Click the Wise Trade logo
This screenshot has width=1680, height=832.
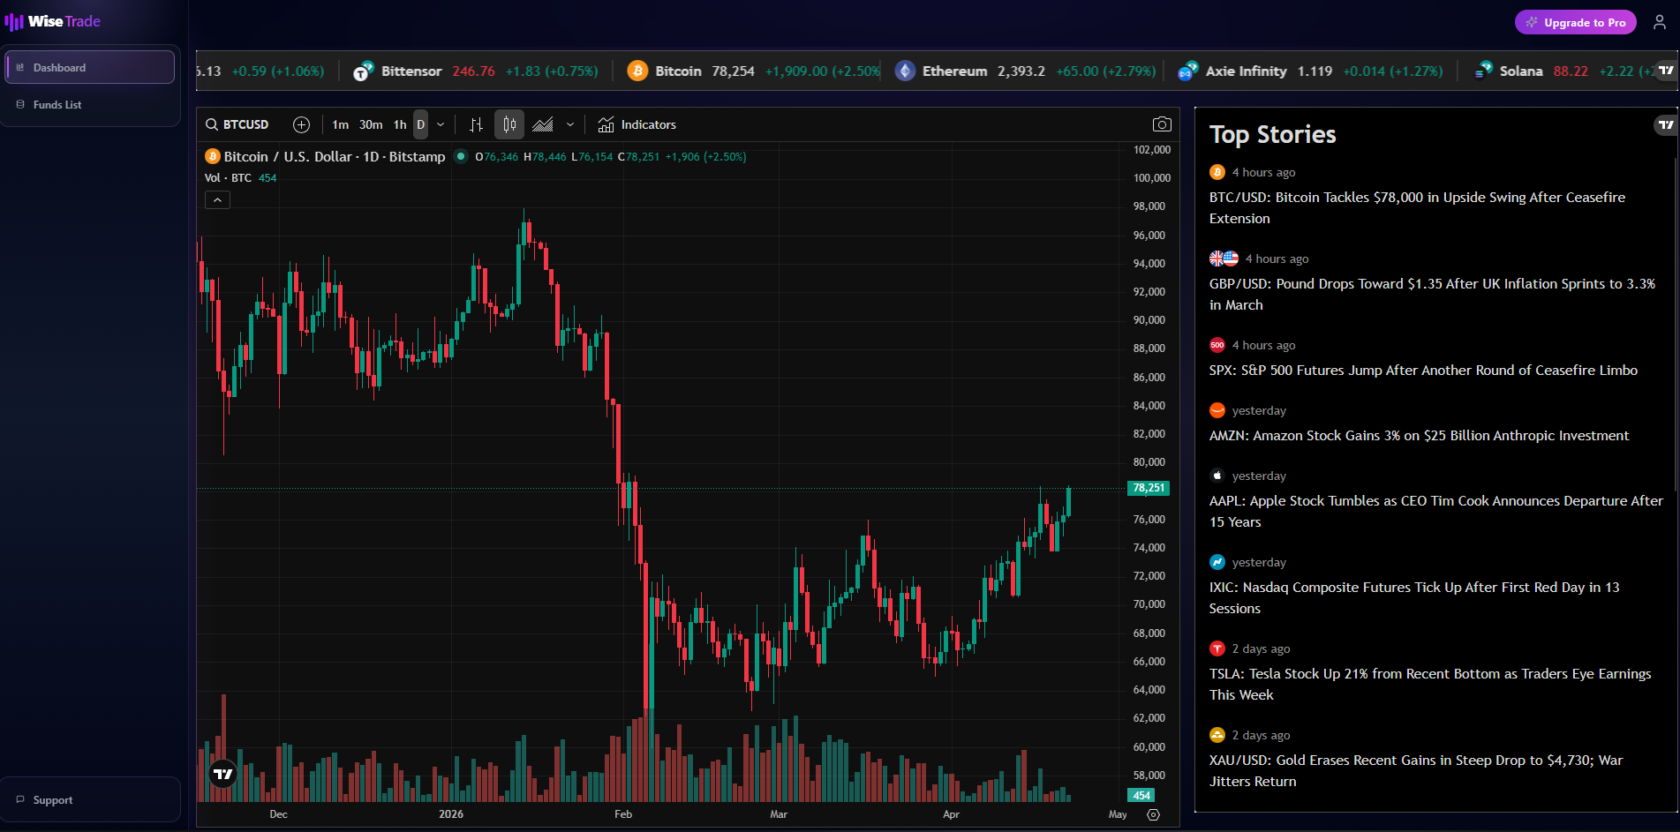click(x=53, y=21)
